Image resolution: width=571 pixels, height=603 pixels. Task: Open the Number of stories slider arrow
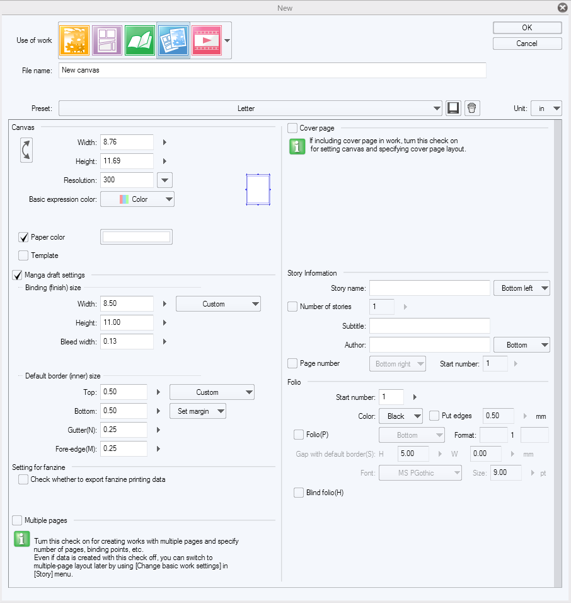point(405,307)
